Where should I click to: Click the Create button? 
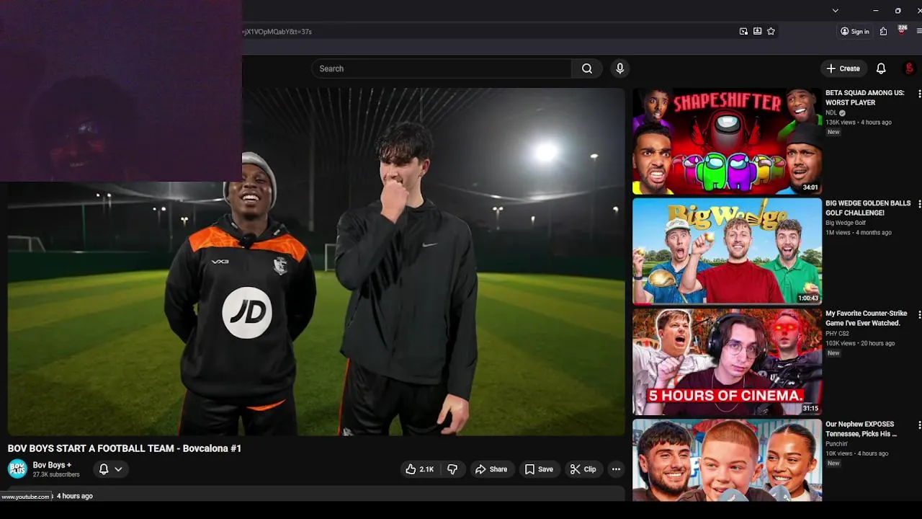[843, 68]
